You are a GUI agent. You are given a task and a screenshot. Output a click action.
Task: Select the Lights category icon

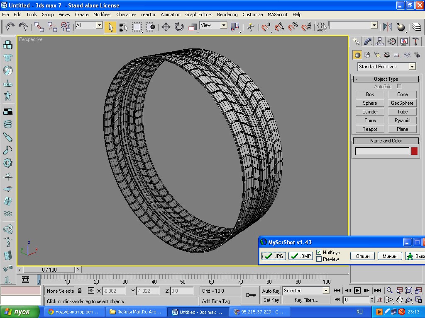click(x=377, y=55)
